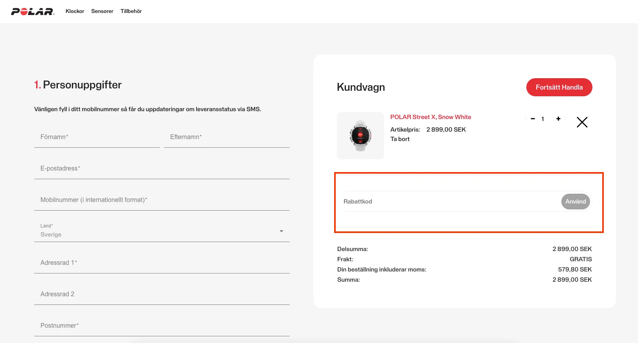Screen dimensions: 638x343
Task: Remove item using the X icon
Action: pos(582,122)
